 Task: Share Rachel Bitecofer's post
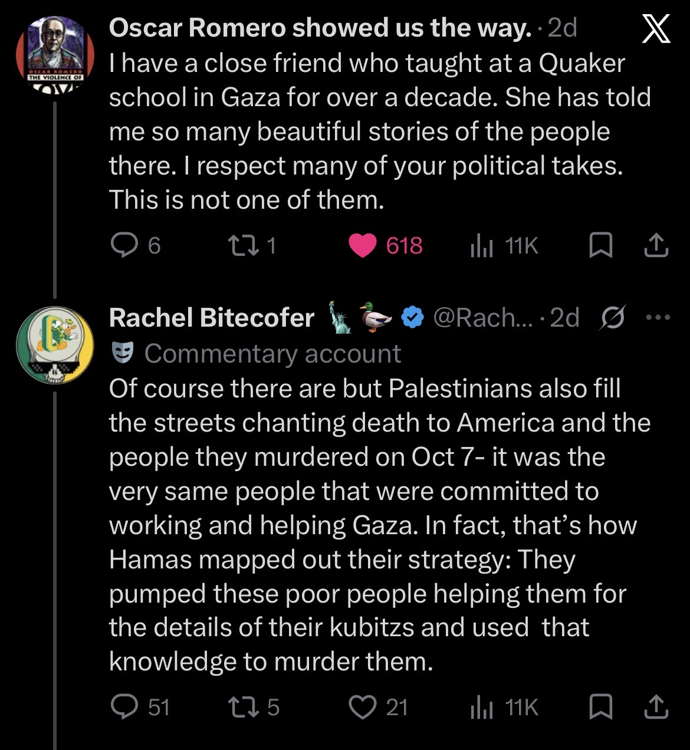[x=656, y=707]
